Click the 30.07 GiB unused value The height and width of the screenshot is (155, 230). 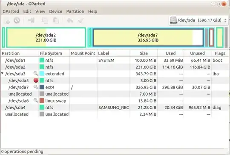[201, 87]
